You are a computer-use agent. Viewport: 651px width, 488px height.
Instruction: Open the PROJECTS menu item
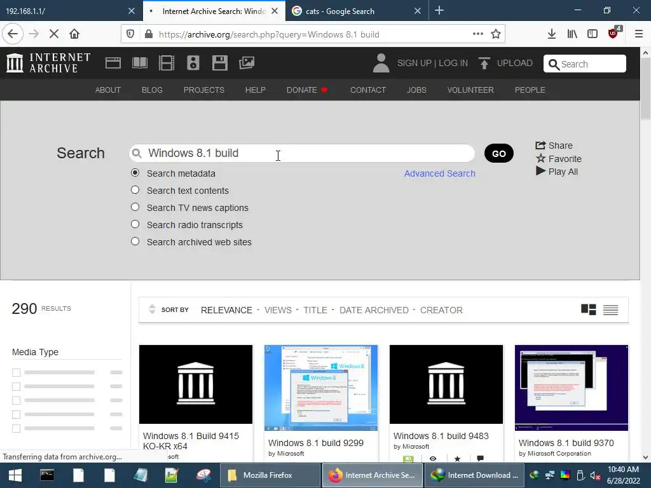coord(204,90)
